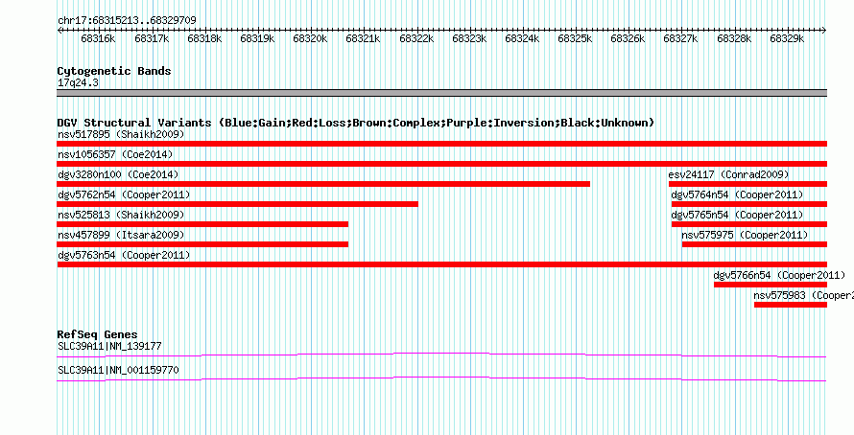
Task: Open the dgv5765n54 (Cooper2011) variant
Action: 737,215
